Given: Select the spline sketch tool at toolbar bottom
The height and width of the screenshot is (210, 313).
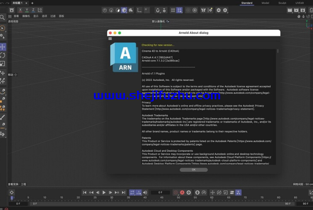Looking at the screenshot, I should (3, 134).
